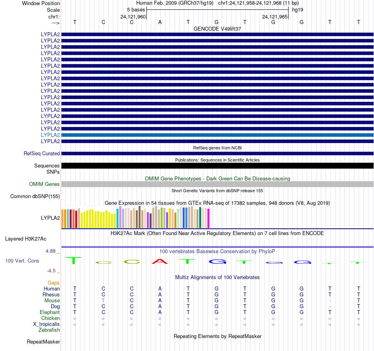
Task: Click the Human alignment row label
Action: click(x=52, y=289)
